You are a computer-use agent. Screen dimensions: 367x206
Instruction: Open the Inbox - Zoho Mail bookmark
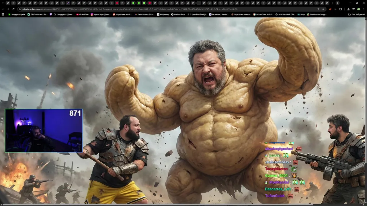coord(263,14)
